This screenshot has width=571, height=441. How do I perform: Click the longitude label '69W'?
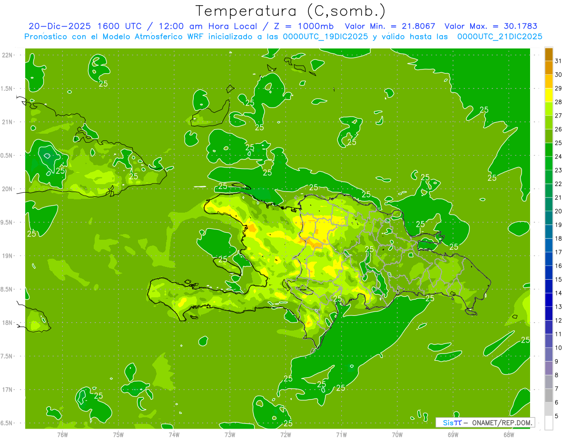point(453,435)
